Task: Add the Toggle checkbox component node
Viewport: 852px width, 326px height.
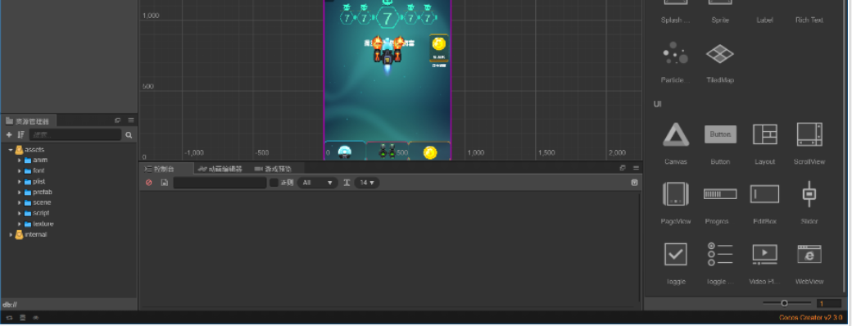Action: 675,254
